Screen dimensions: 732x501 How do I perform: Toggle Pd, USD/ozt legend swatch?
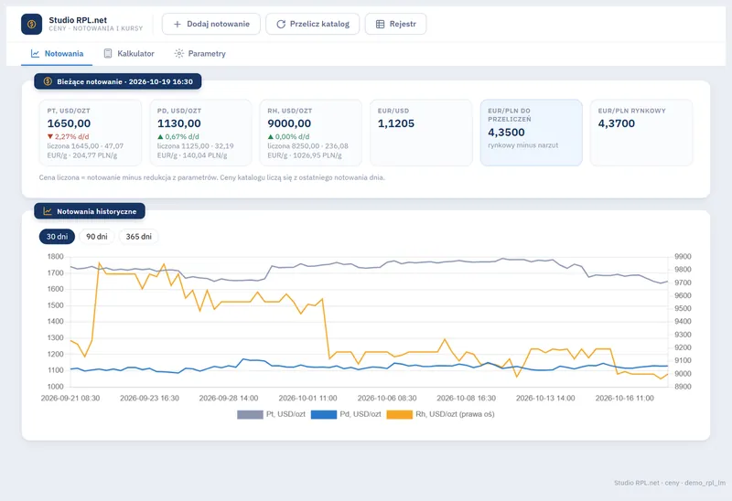324,414
